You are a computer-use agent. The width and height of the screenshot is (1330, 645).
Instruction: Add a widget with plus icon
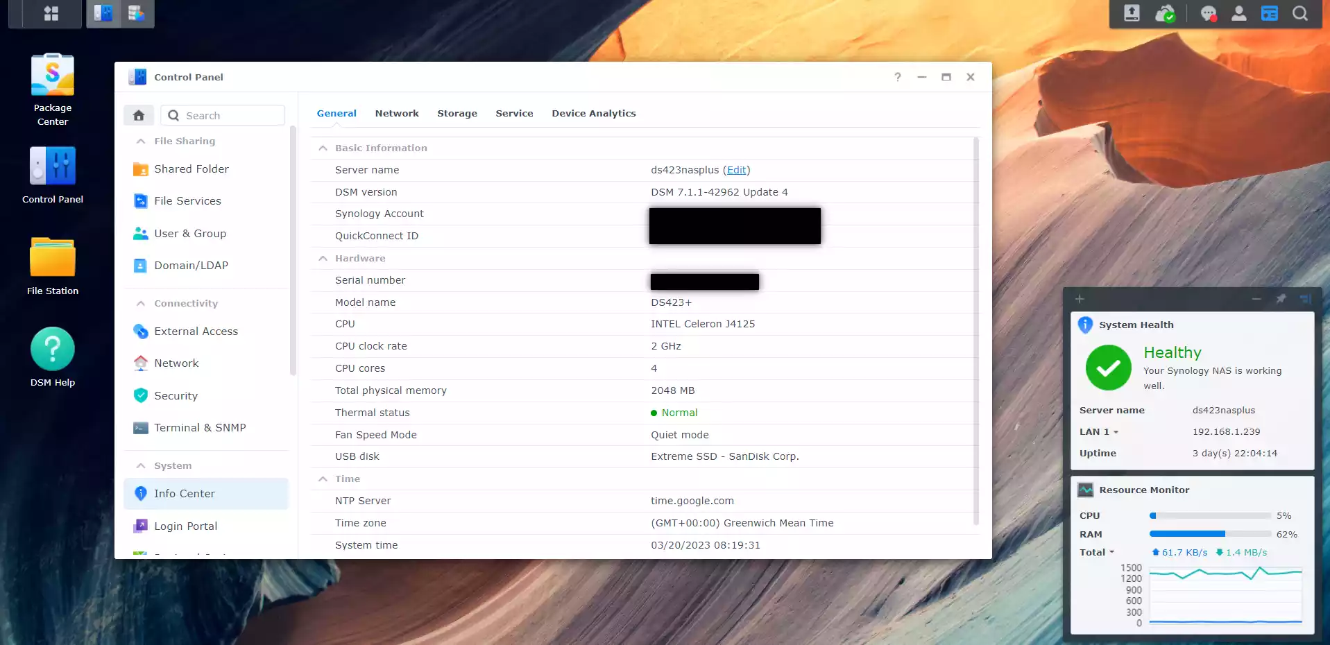click(x=1080, y=299)
